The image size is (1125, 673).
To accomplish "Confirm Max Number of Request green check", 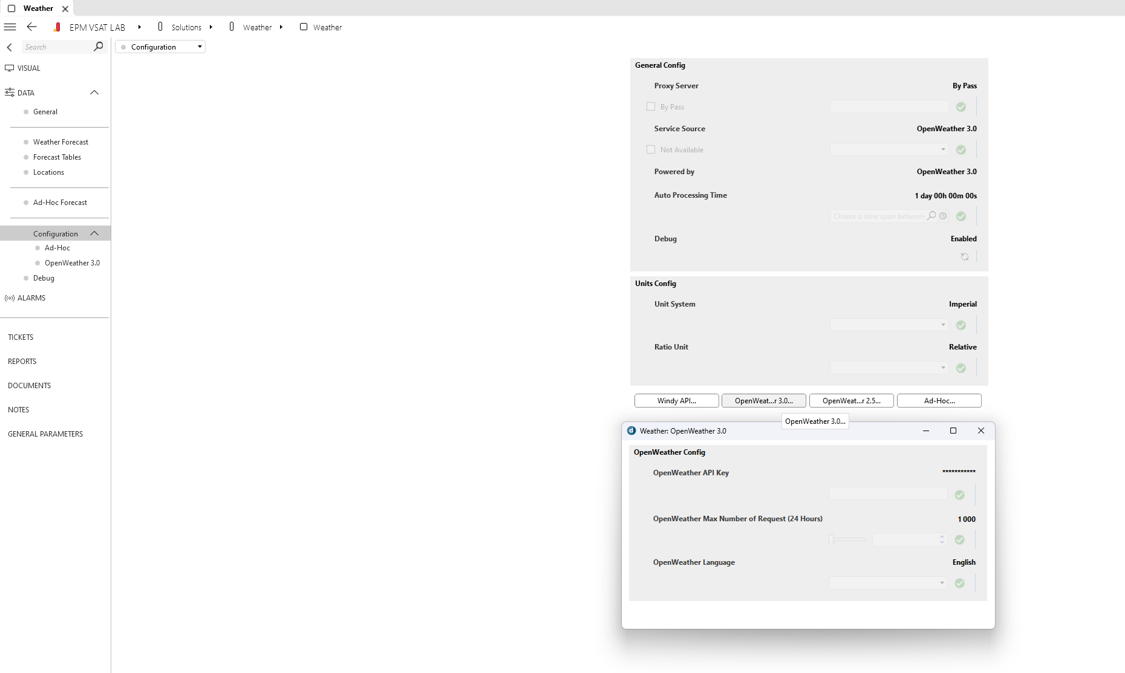I will [x=960, y=540].
